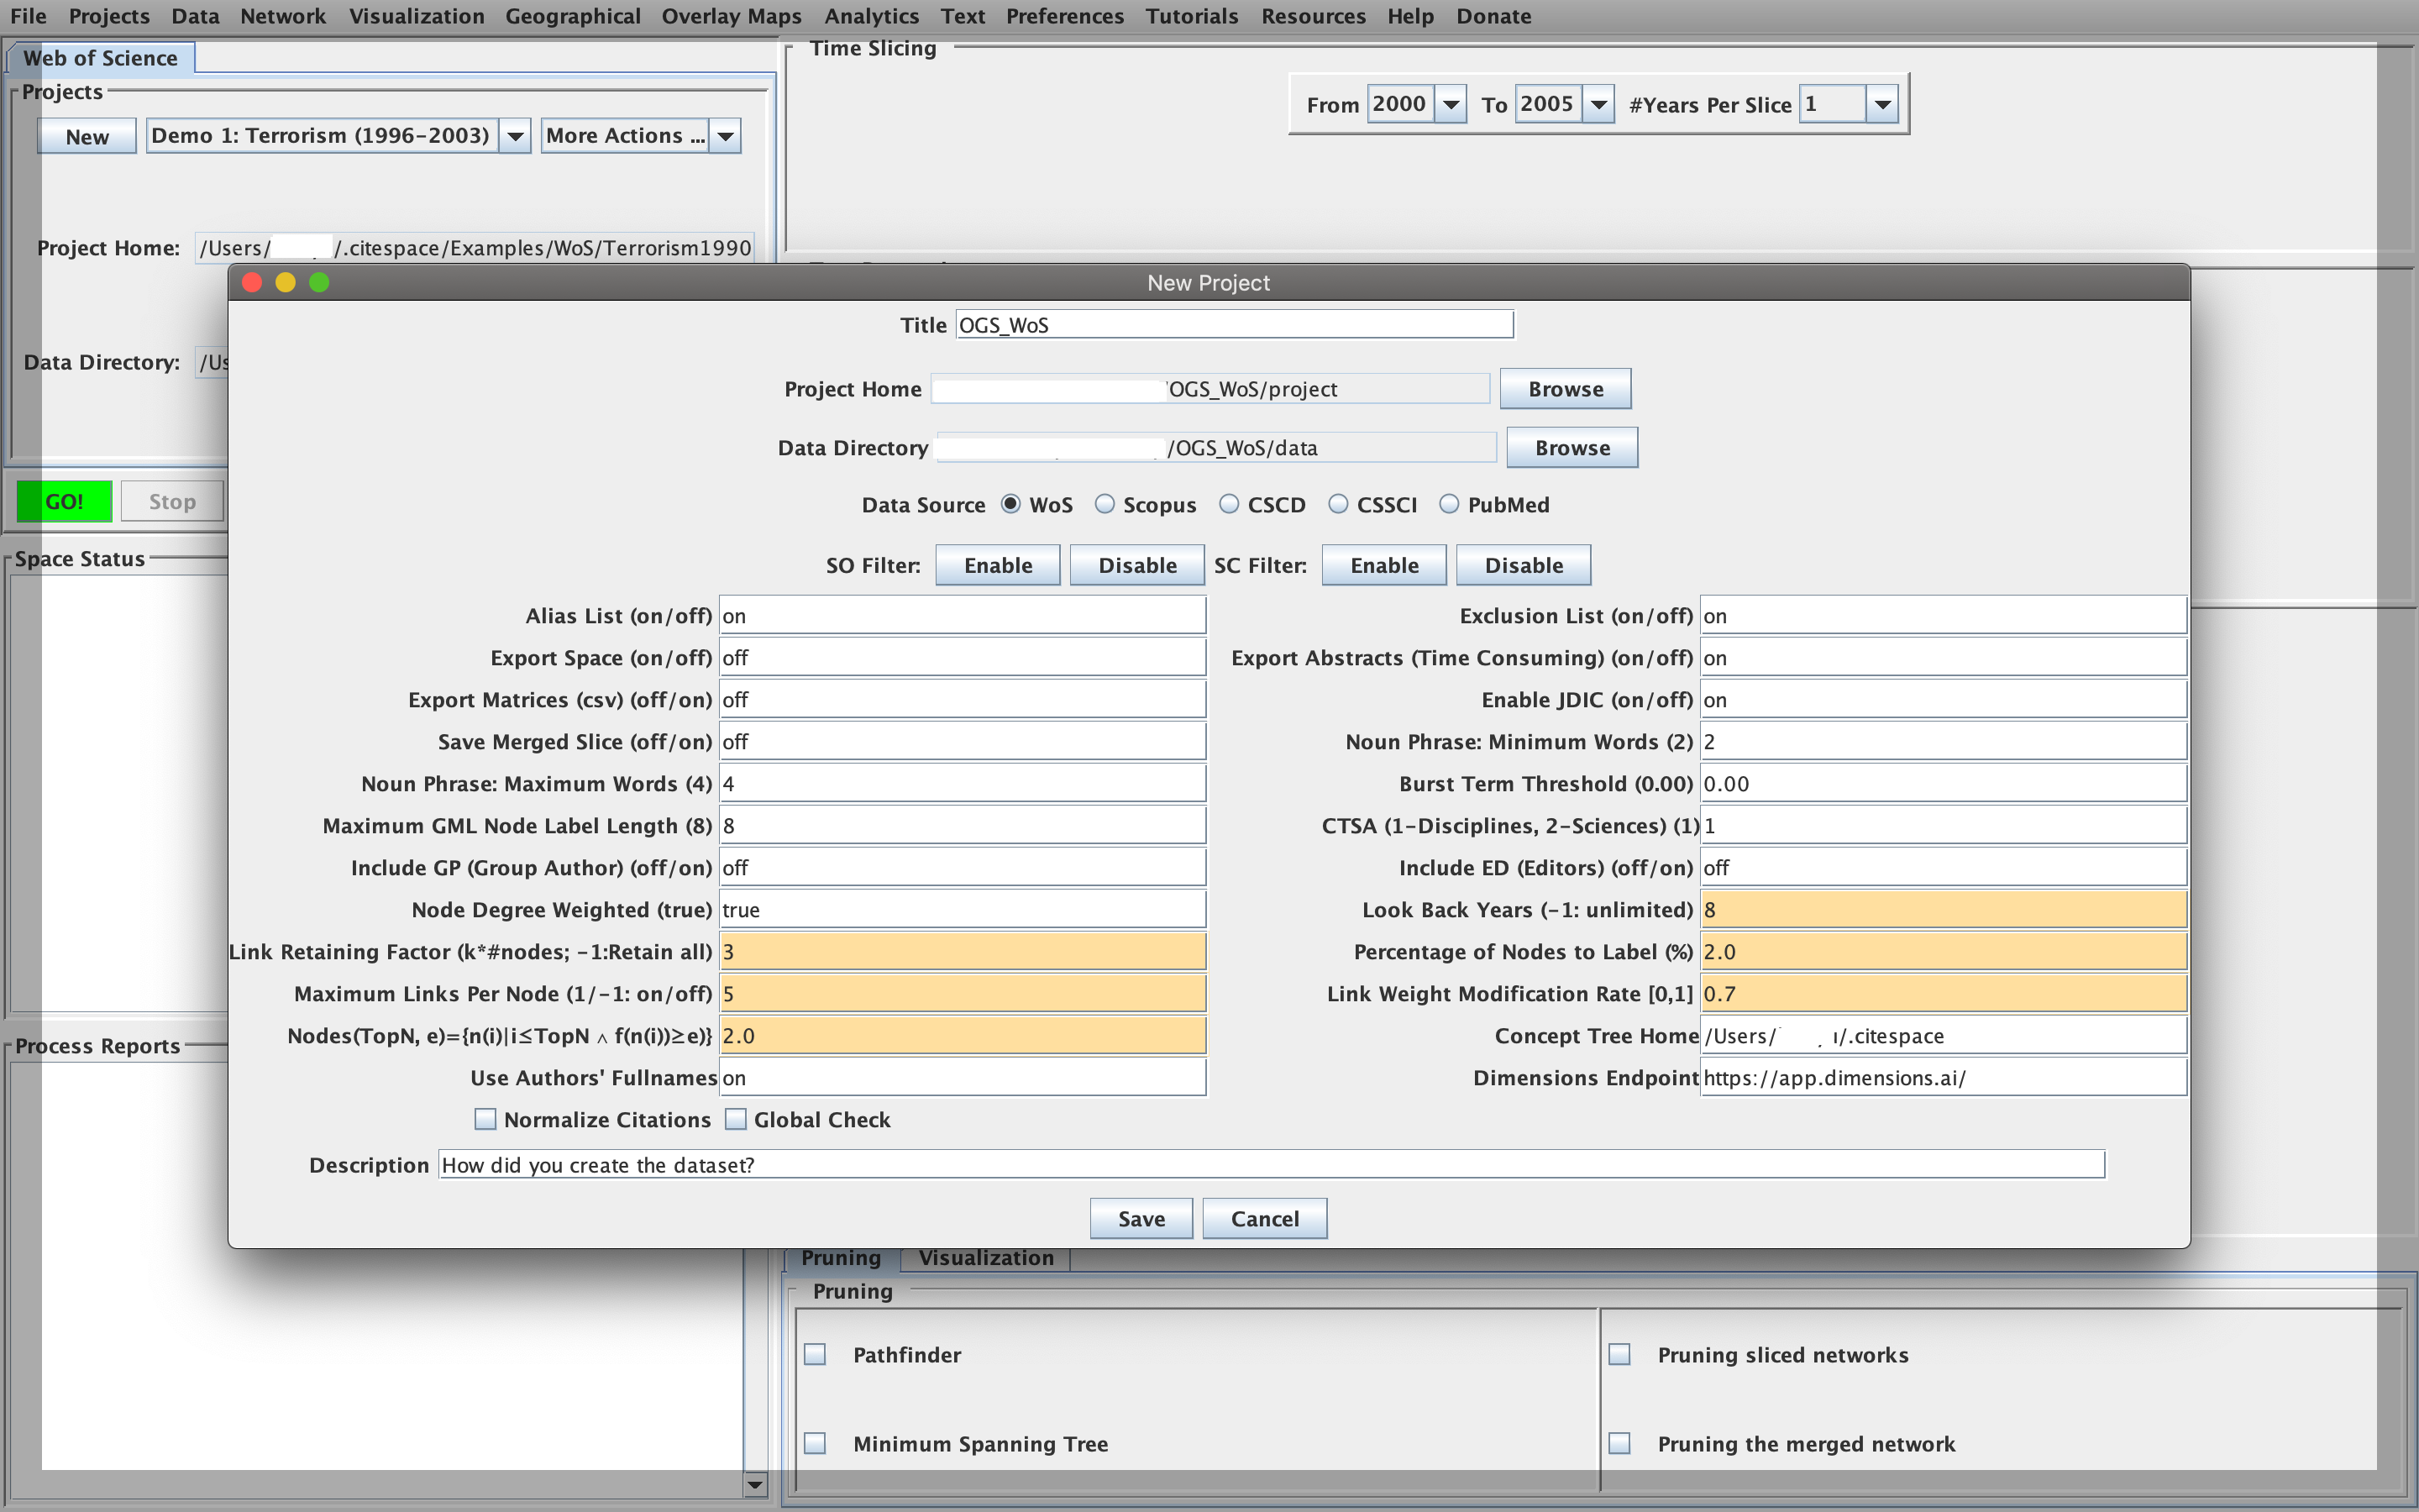The image size is (2419, 1512).
Task: Disable the SC Filter
Action: point(1524,565)
